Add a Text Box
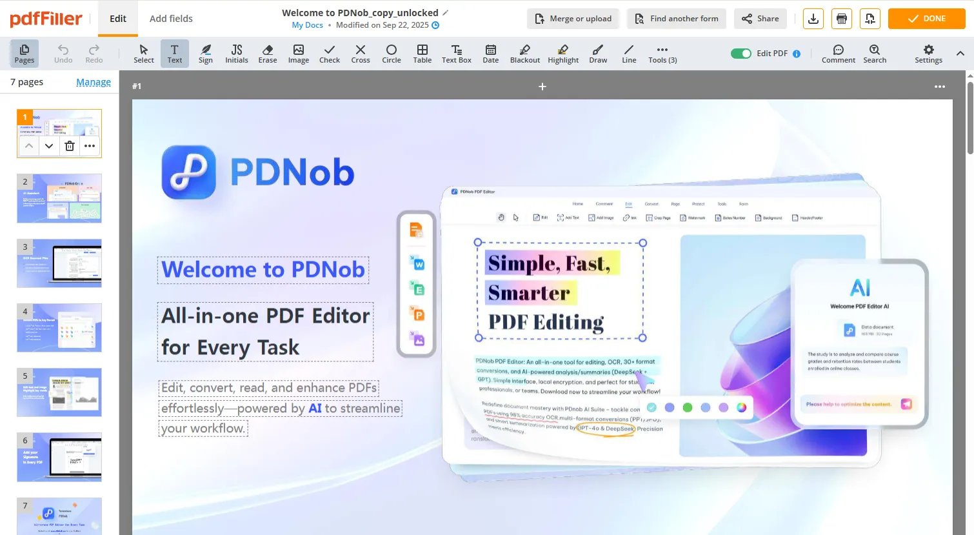Image resolution: width=974 pixels, height=535 pixels. pos(457,54)
